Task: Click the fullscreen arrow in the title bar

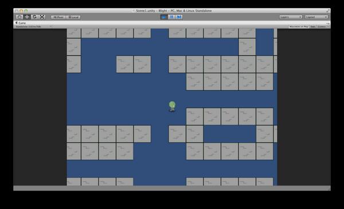Action: coord(328,10)
